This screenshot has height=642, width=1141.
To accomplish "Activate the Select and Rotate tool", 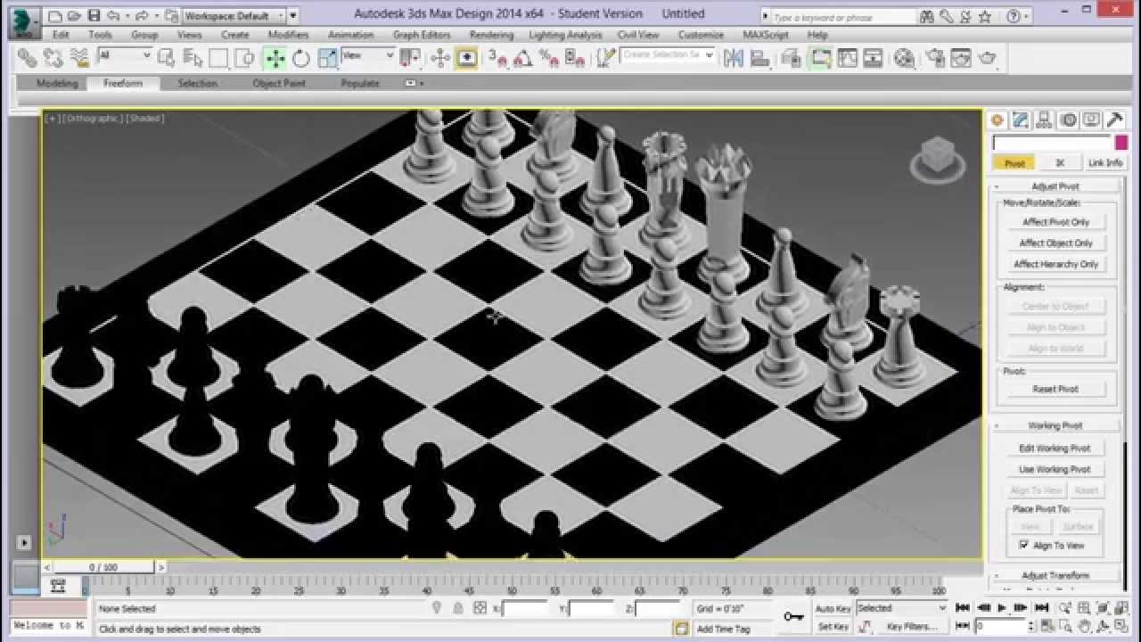I will pyautogui.click(x=301, y=58).
